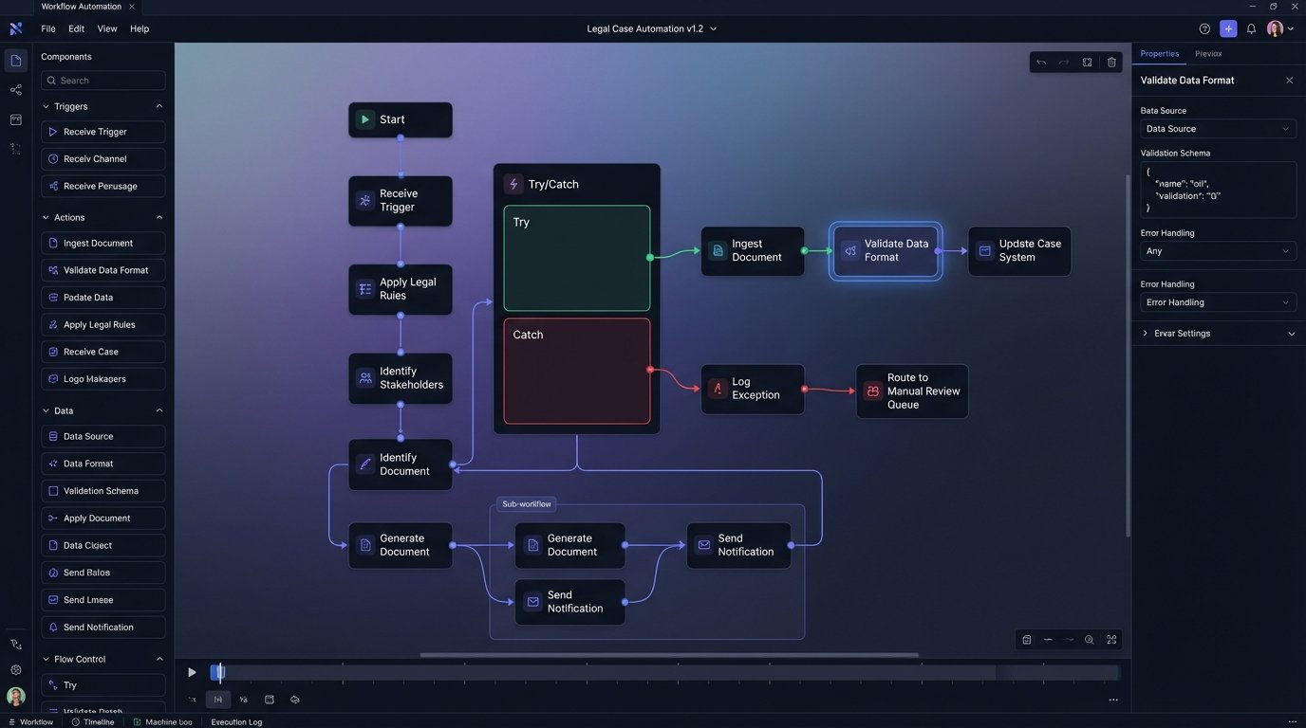The height and width of the screenshot is (728, 1306).
Task: Click the help question-mark icon in the top bar
Action: click(x=1203, y=28)
